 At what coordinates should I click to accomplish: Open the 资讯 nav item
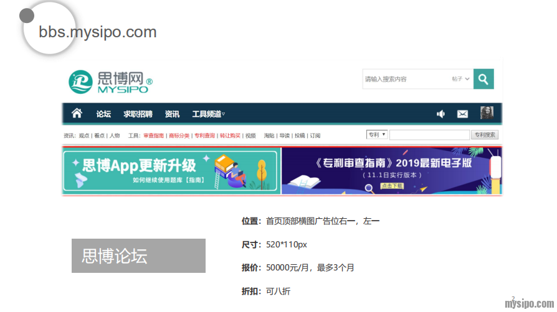(x=172, y=114)
